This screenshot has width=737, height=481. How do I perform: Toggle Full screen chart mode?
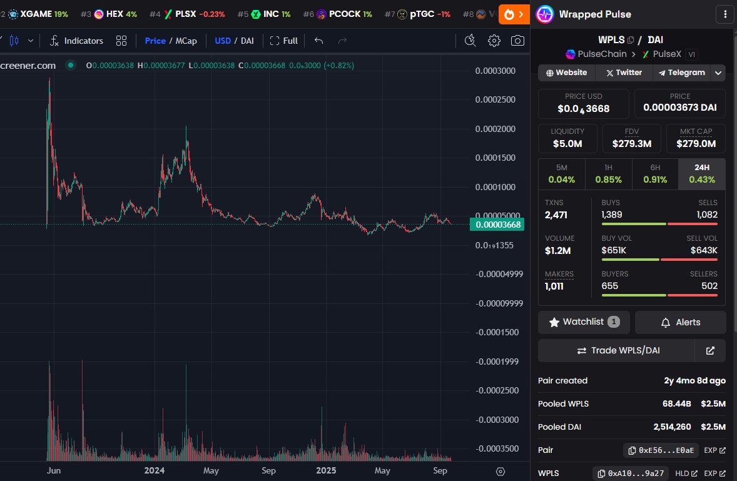284,41
